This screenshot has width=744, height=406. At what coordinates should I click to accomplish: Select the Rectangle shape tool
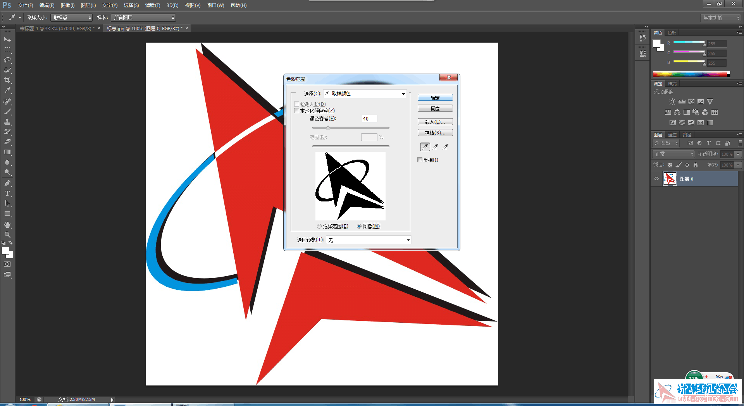(7, 214)
